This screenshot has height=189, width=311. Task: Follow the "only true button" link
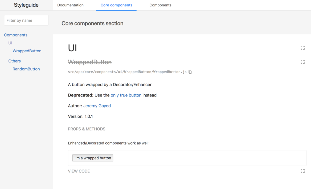[126, 95]
